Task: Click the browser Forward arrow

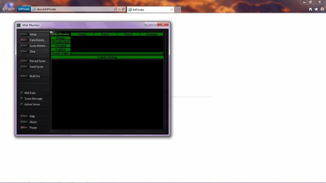Action: (x=12, y=9)
